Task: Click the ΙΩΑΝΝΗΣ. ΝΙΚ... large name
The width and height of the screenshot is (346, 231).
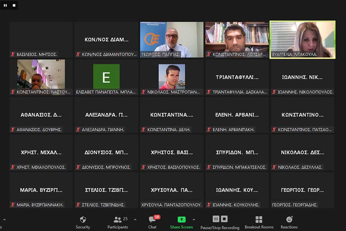Action: pyautogui.click(x=302, y=77)
